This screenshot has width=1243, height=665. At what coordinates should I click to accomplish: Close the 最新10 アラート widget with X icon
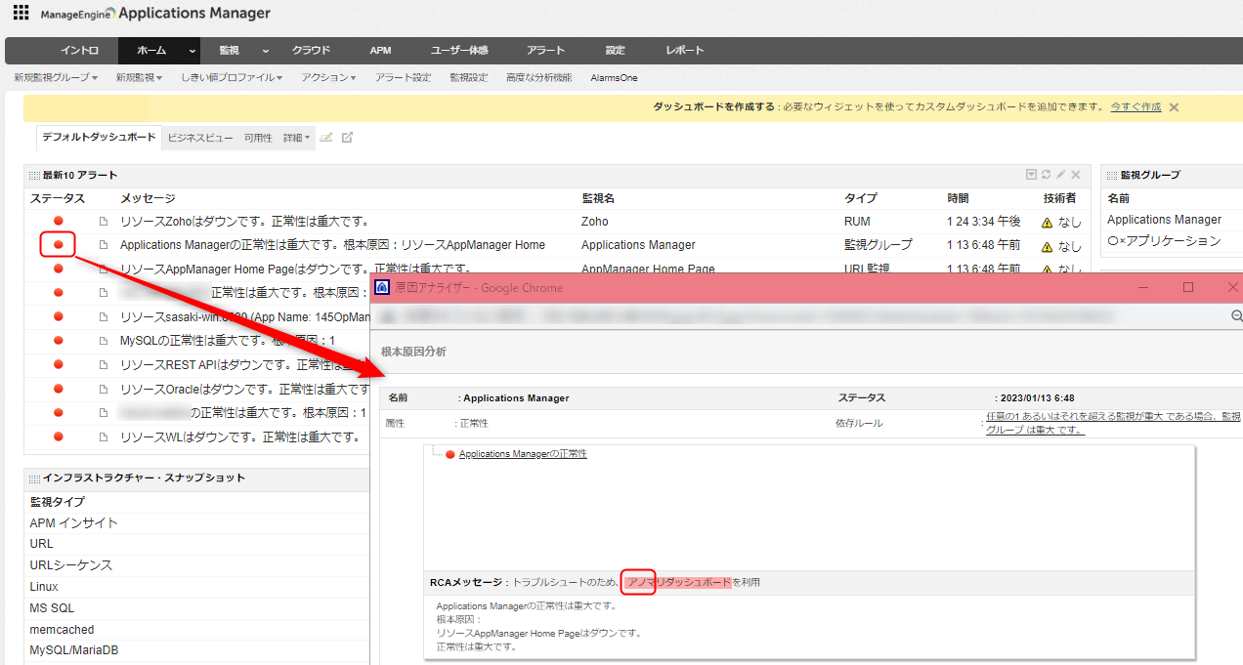pos(1075,175)
